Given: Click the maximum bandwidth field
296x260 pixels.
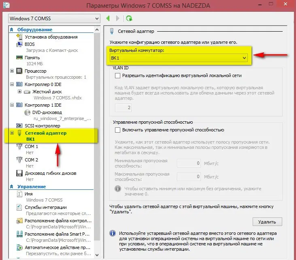Looking at the screenshot, I should pos(189,176).
